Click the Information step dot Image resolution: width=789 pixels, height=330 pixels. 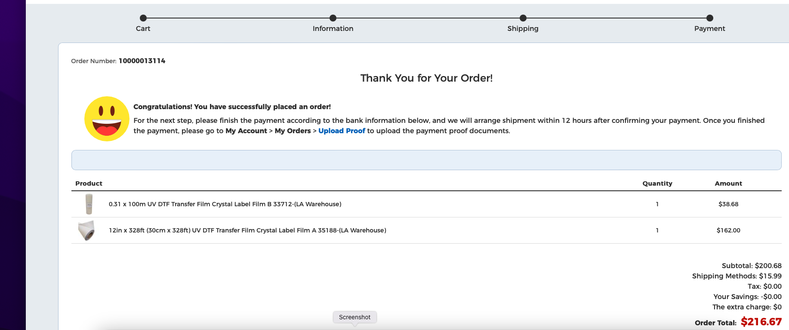pos(333,18)
